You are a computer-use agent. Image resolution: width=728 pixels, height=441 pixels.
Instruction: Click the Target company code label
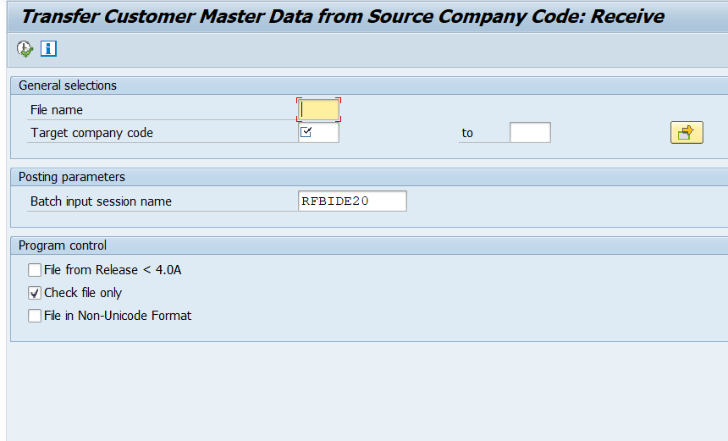coord(92,133)
